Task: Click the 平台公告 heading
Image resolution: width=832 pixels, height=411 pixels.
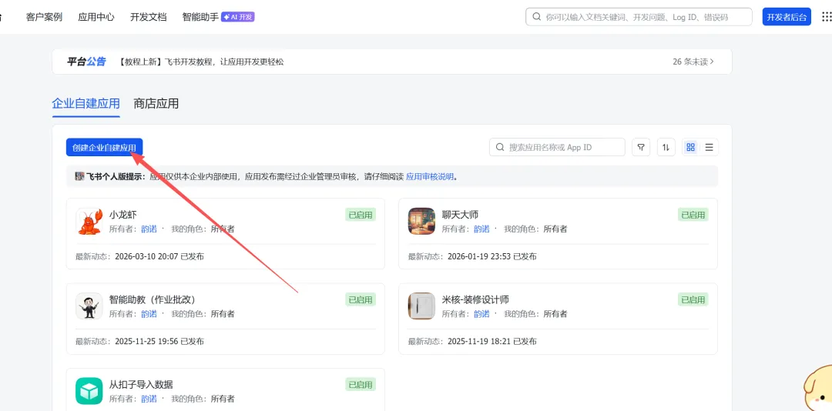Action: pos(86,62)
